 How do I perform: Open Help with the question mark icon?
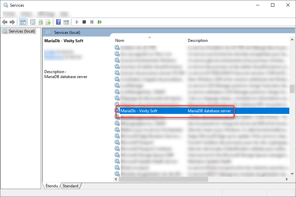coord(59,22)
